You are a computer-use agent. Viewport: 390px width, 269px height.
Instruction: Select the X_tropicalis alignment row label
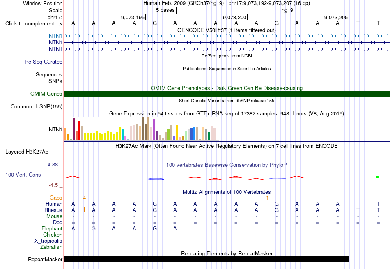tap(48, 241)
